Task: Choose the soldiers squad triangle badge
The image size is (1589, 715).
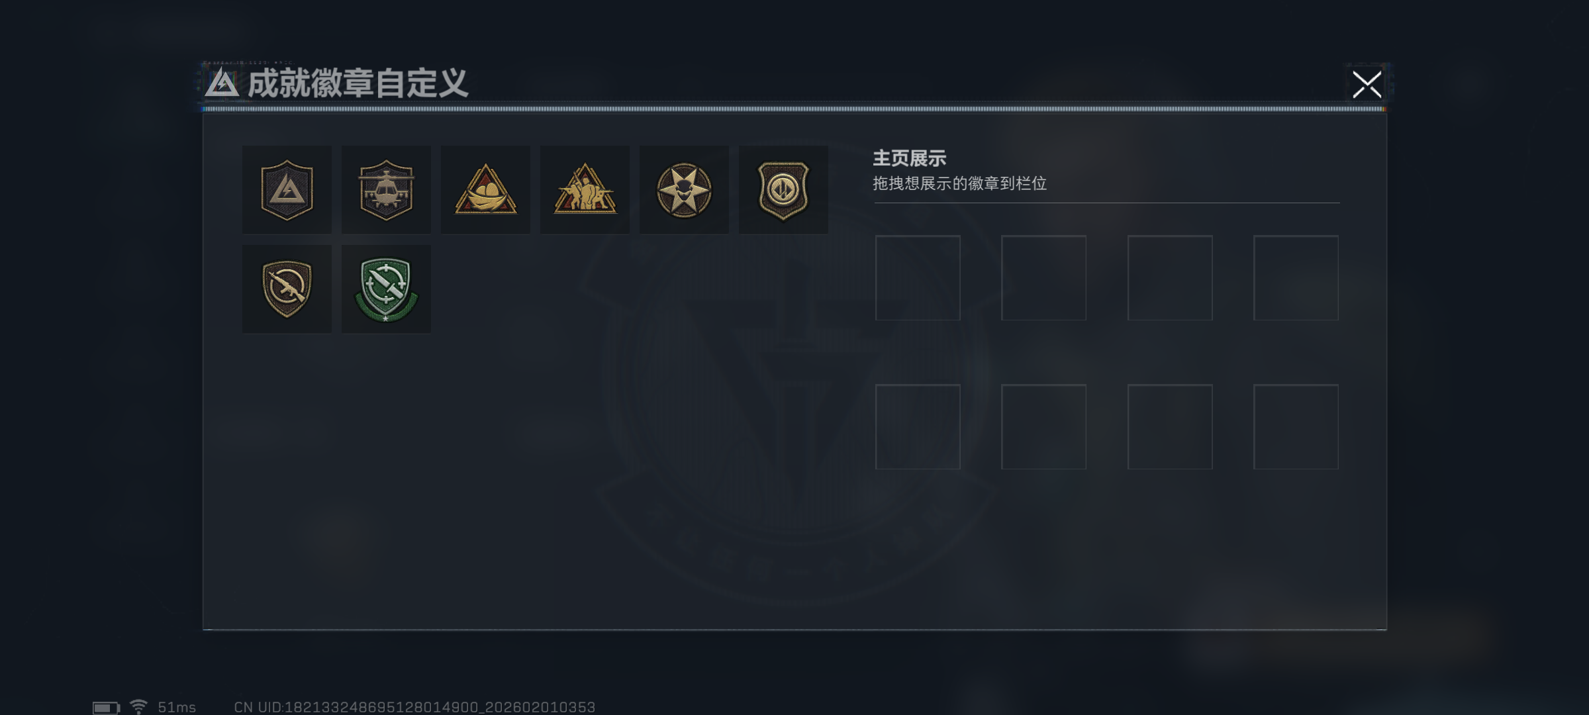Action: click(x=585, y=190)
